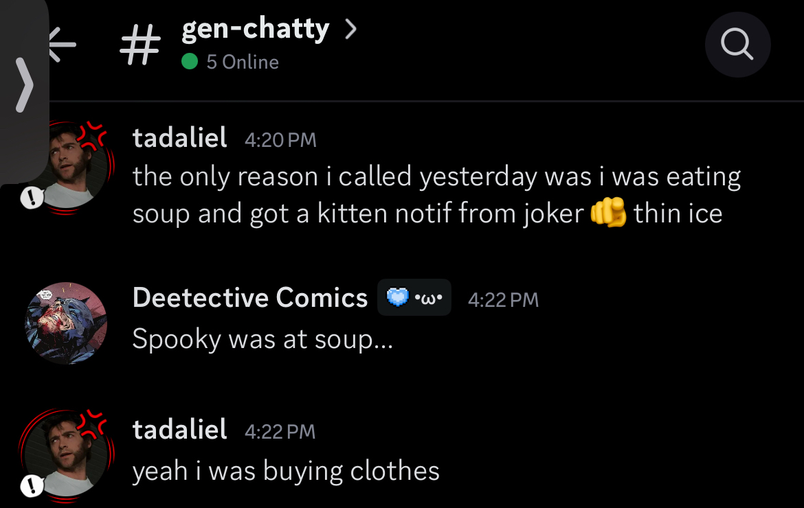Show the 5 Online members list

(x=242, y=62)
